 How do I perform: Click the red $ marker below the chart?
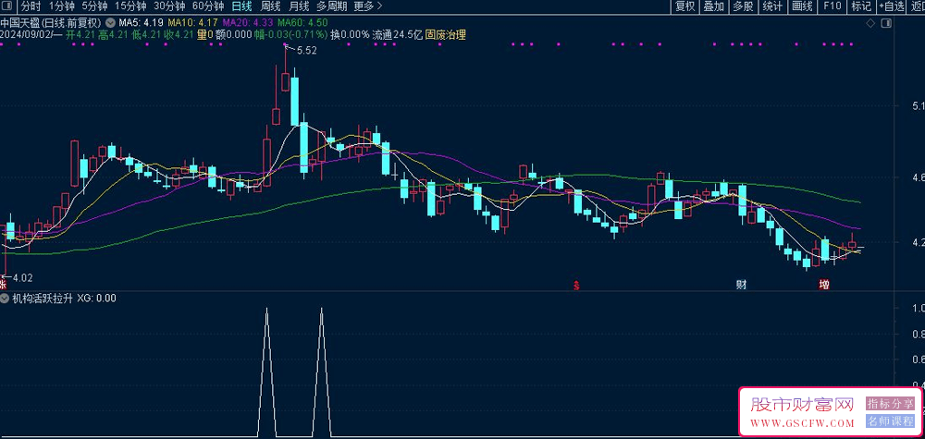click(576, 286)
